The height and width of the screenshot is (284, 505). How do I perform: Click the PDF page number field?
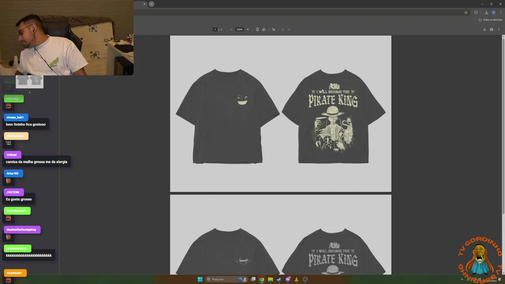coord(215,30)
